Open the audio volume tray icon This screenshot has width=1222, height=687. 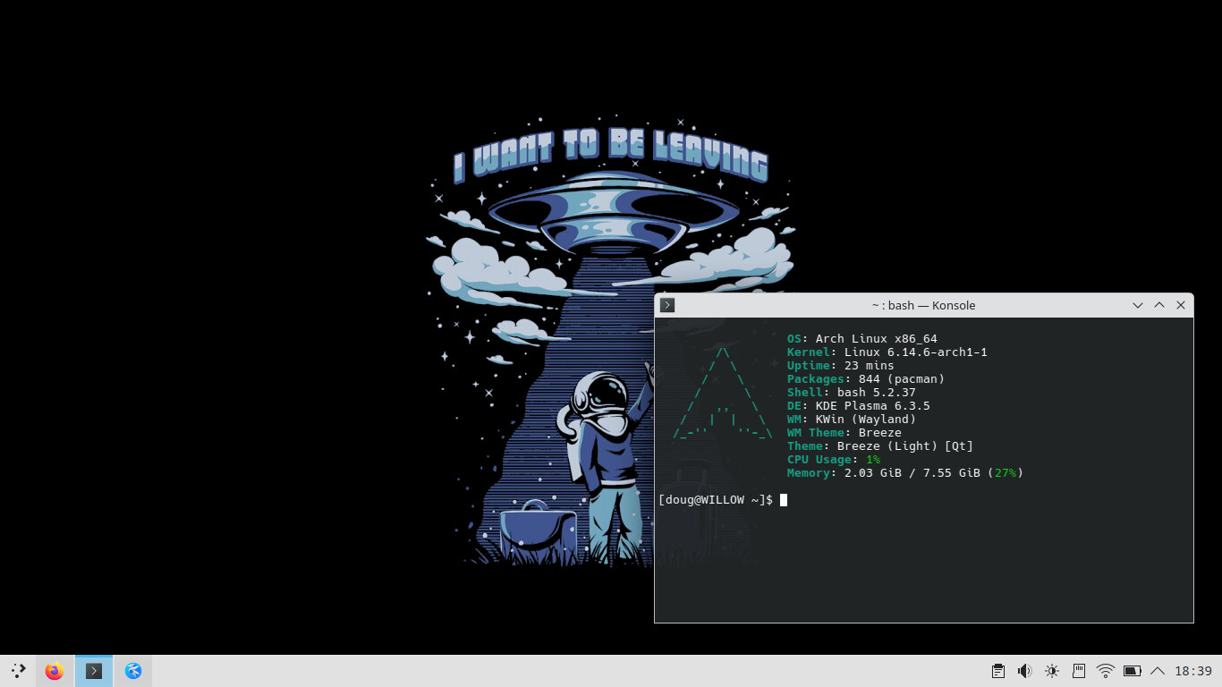(1024, 671)
